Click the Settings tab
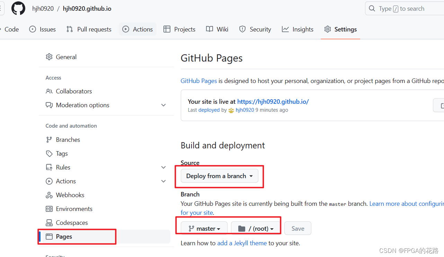The height and width of the screenshot is (257, 444). click(x=340, y=29)
